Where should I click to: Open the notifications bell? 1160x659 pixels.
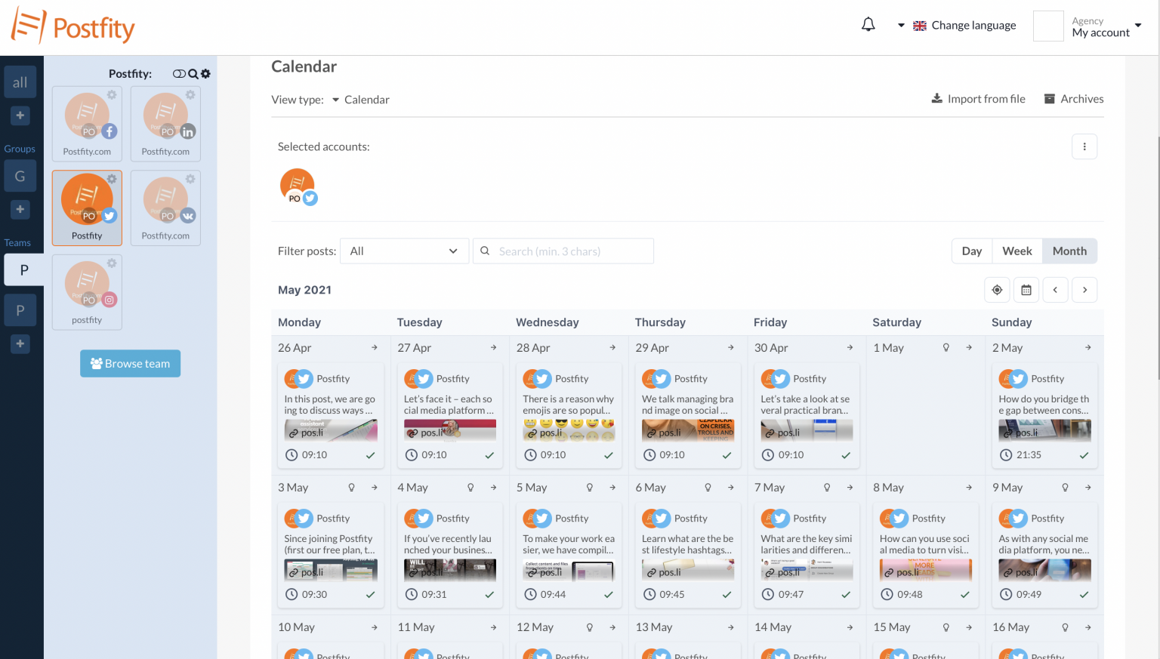click(x=868, y=25)
